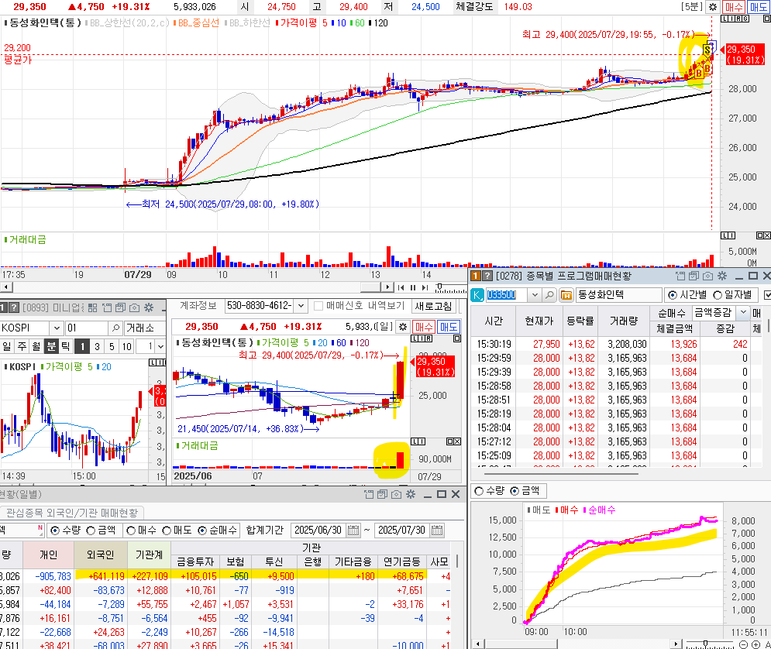Open the orange H history folder icon
771x649 pixels.
pyautogui.click(x=566, y=295)
